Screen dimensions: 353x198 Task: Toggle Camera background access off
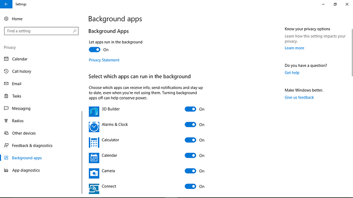pos(191,171)
